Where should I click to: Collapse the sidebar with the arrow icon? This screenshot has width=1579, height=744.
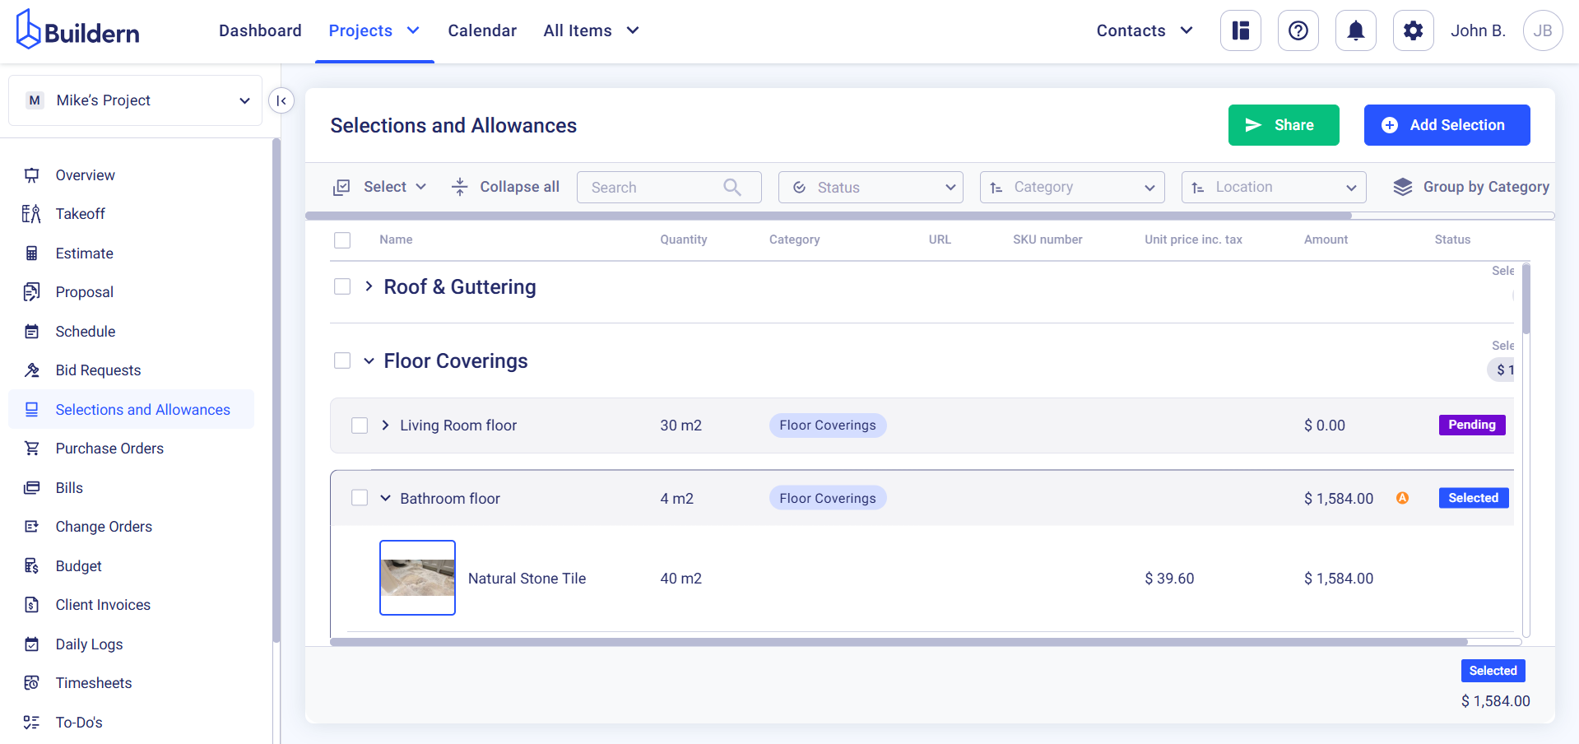[281, 100]
